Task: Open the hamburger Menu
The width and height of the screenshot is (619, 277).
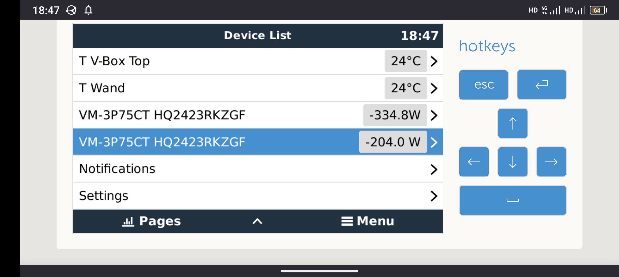Action: pos(368,221)
